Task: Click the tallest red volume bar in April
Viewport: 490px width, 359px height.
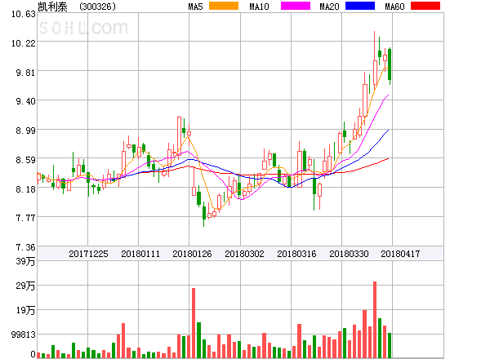Action: (375, 320)
